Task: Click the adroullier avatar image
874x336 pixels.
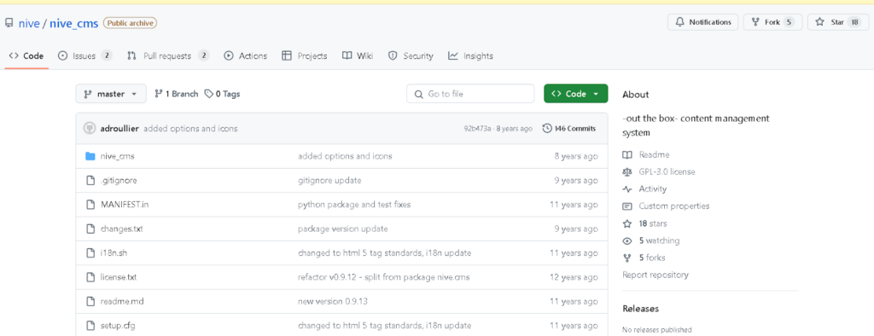Action: tap(89, 128)
